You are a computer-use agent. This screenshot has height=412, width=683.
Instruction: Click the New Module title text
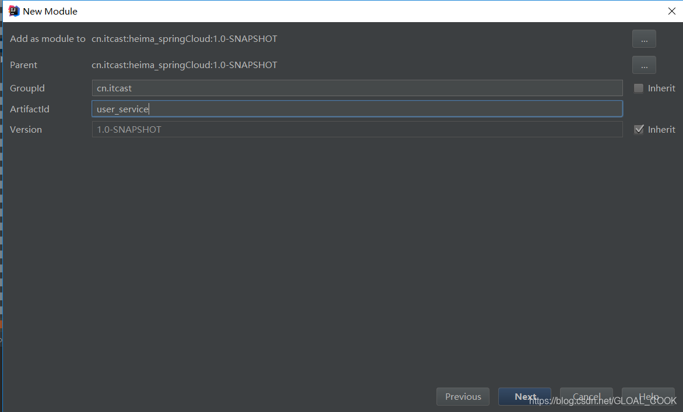[50, 11]
